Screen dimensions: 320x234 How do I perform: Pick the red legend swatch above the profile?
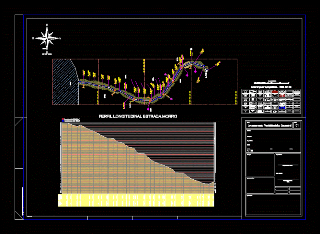(x=63, y=119)
